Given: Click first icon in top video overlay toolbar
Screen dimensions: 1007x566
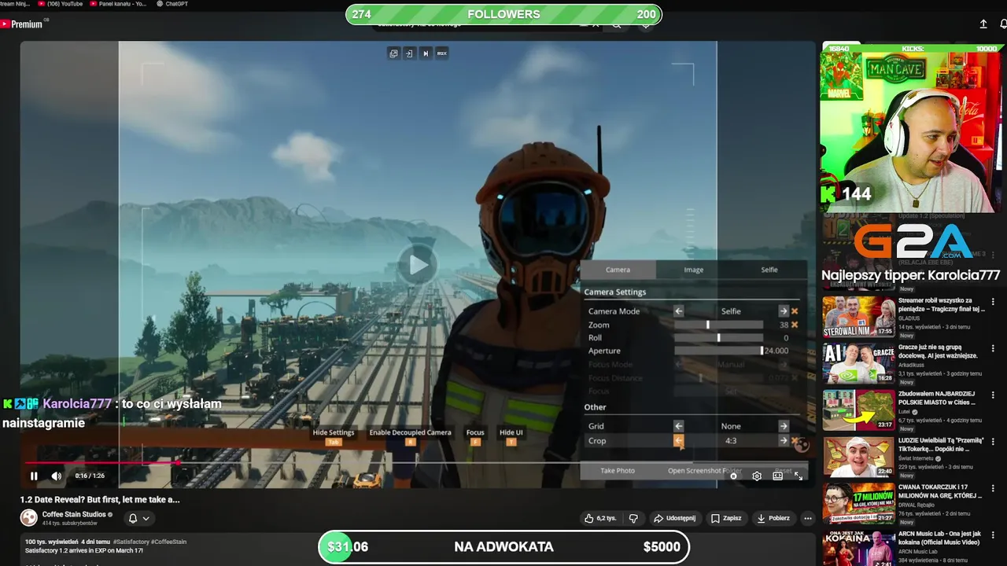Looking at the screenshot, I should point(393,53).
